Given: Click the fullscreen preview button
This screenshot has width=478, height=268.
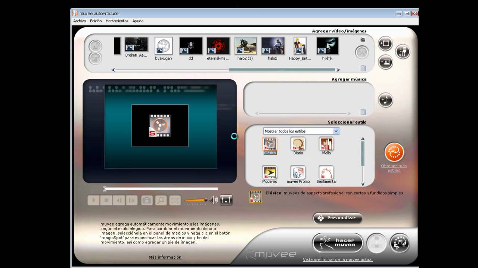Looking at the screenshot, I should coord(175,200).
